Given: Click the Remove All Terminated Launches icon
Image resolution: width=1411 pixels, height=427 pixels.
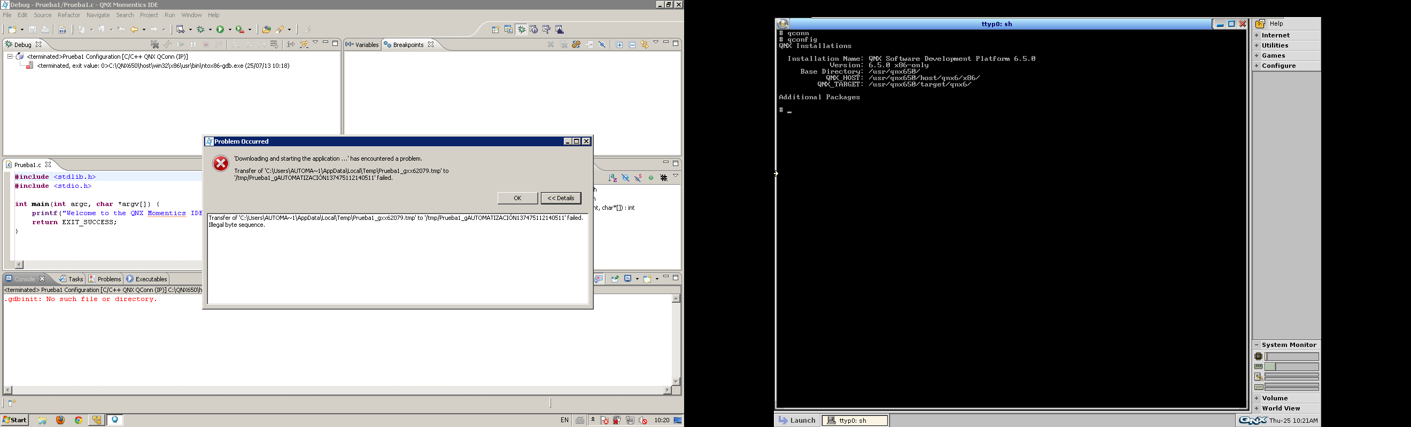Looking at the screenshot, I should tap(154, 45).
